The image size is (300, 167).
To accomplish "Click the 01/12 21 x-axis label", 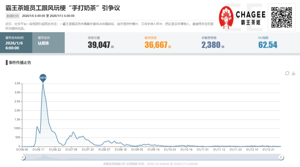I will [x=268, y=150].
